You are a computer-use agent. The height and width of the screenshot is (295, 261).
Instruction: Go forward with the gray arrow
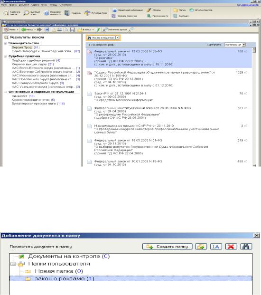(39, 29)
